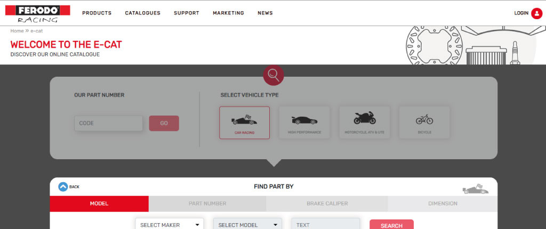
Task: Click the 'FIND PART BY' heading
Action: pos(274,186)
